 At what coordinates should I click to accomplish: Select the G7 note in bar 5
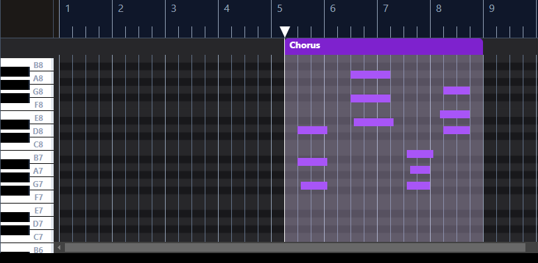314,186
